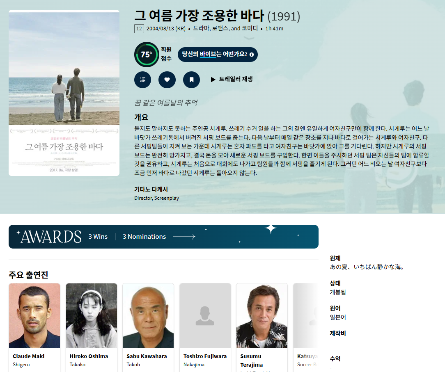Open the 당신의 바이브는 어떤가요? button
445x372 pixels.
[218, 55]
